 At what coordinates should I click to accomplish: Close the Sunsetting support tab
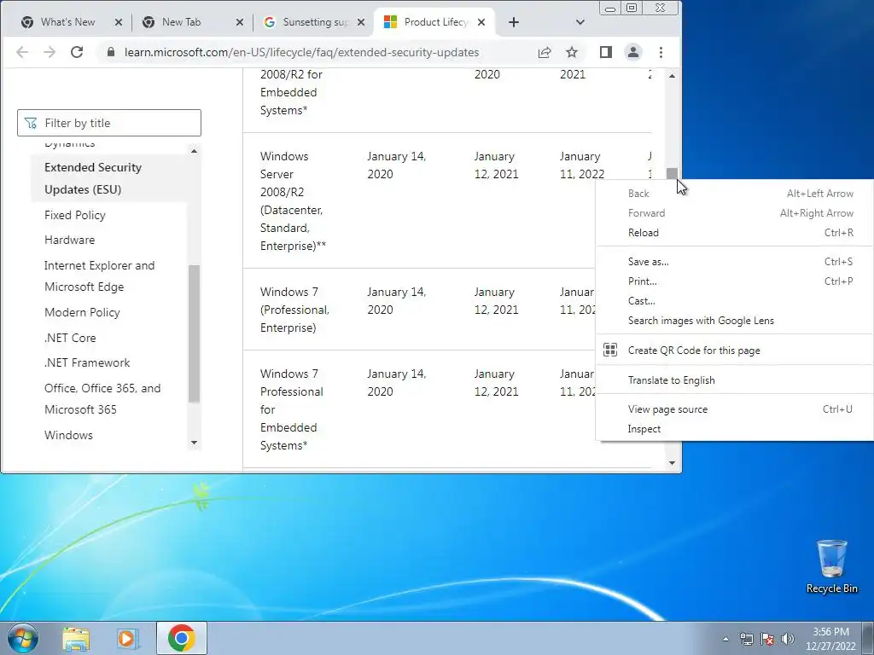coord(361,22)
